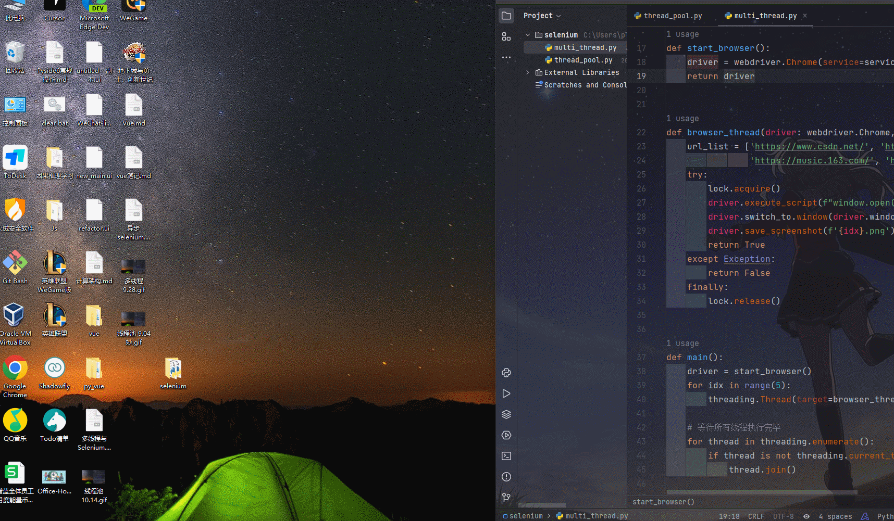Open the CRLF line separator selector

[x=756, y=516]
